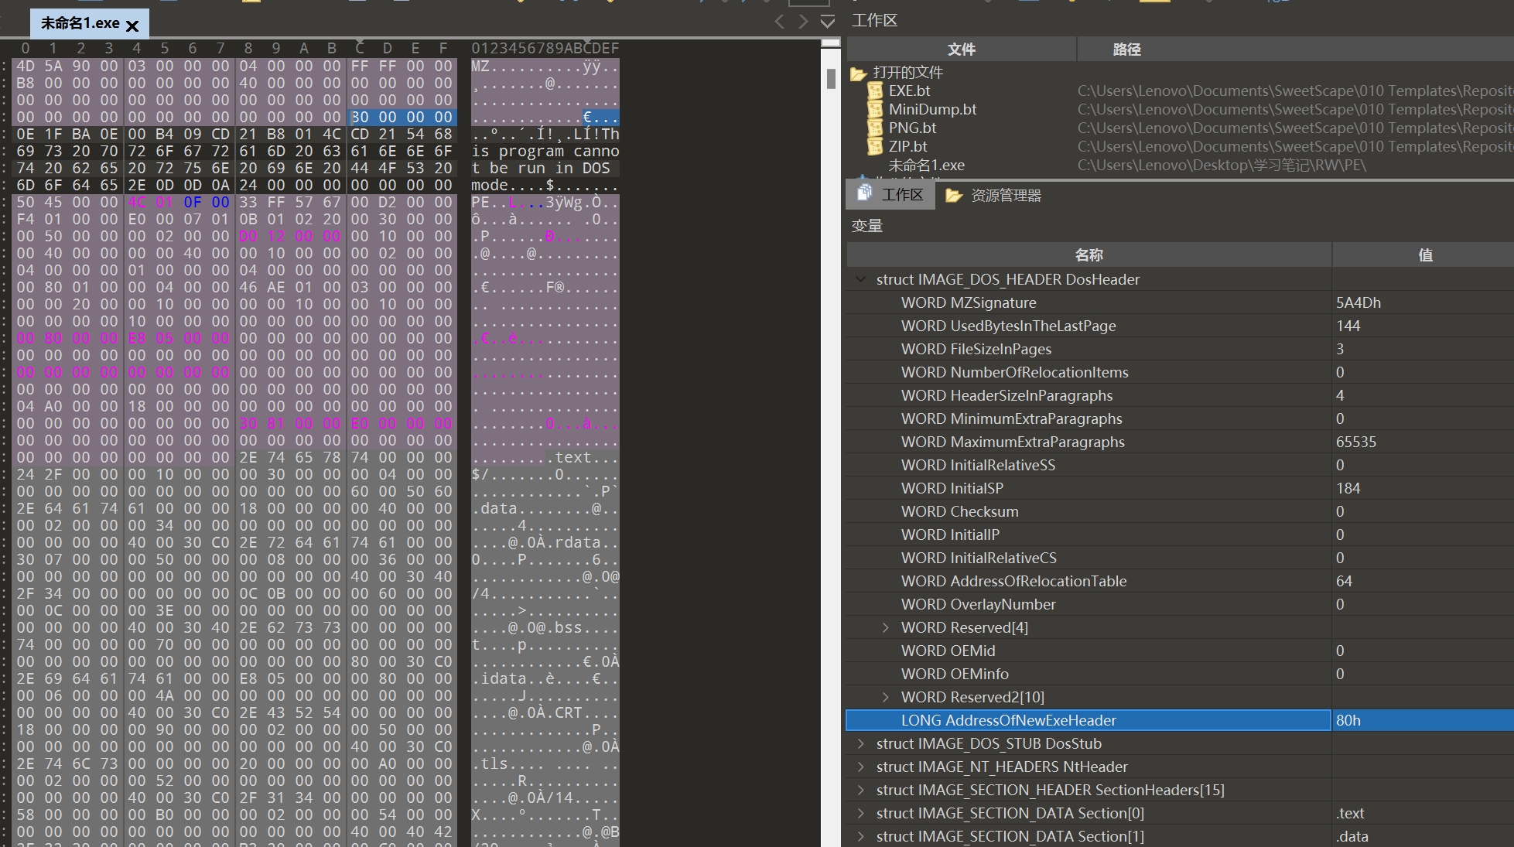
Task: Select WORD FileSizeInPages row
Action: click(1180, 349)
